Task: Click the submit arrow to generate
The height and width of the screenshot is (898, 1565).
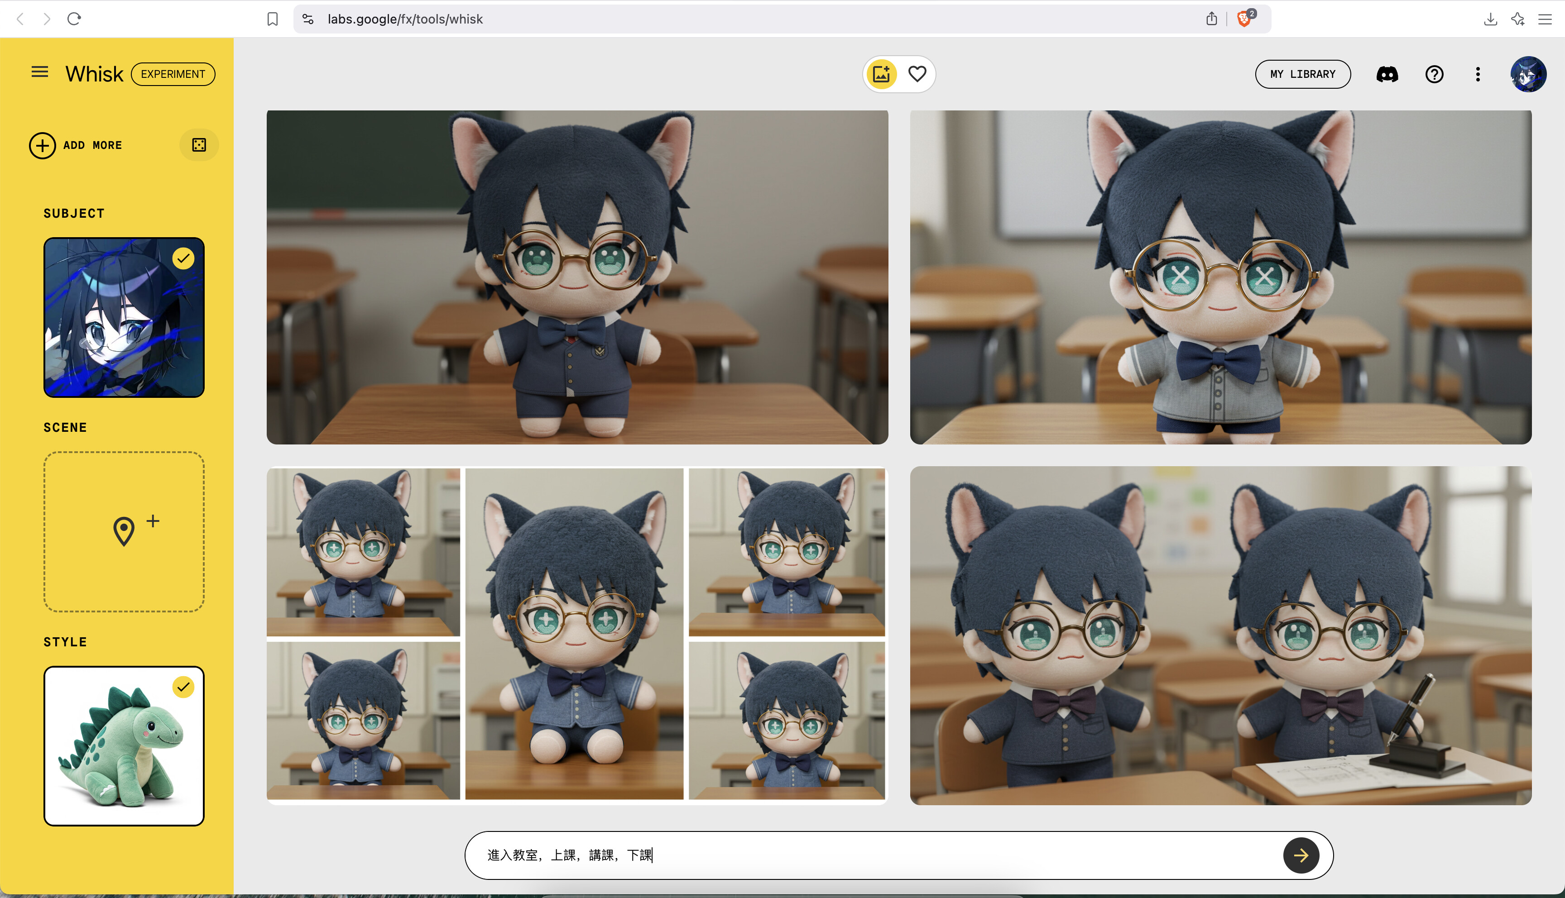Action: point(1301,855)
